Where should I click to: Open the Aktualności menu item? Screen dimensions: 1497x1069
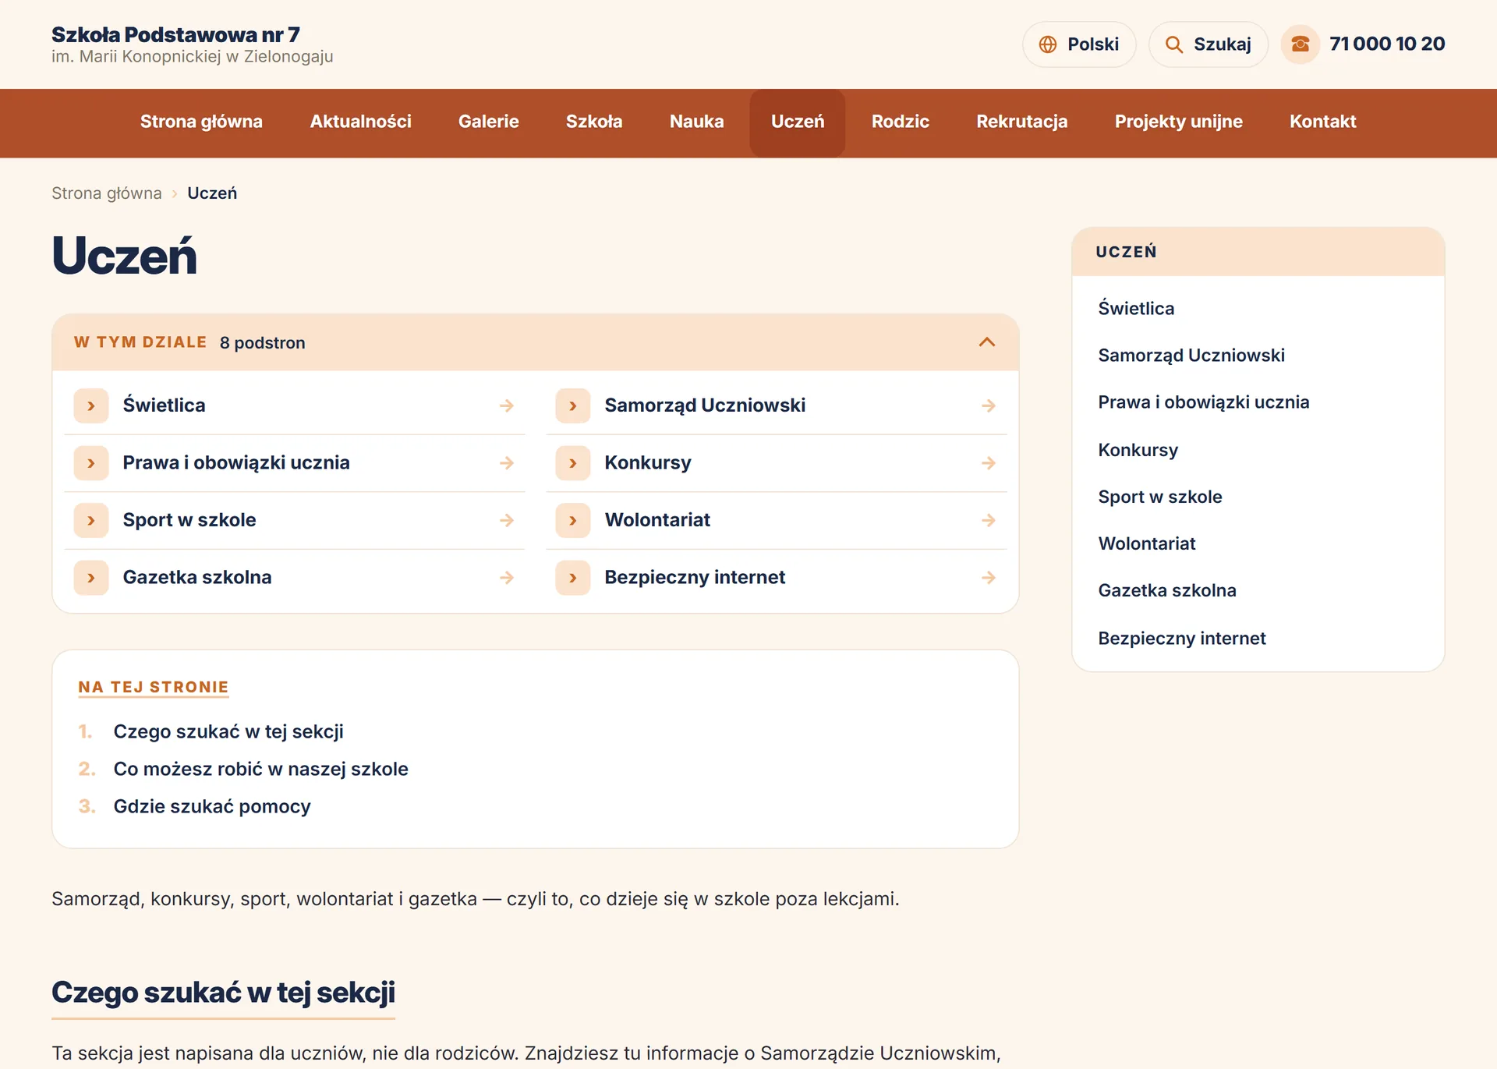point(360,122)
